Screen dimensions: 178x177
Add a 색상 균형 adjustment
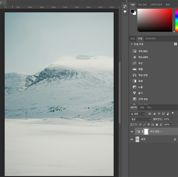point(140,75)
